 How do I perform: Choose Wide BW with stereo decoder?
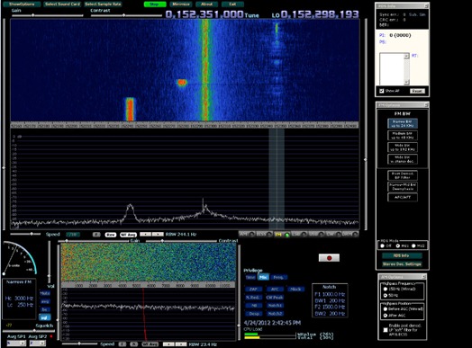[403, 159]
